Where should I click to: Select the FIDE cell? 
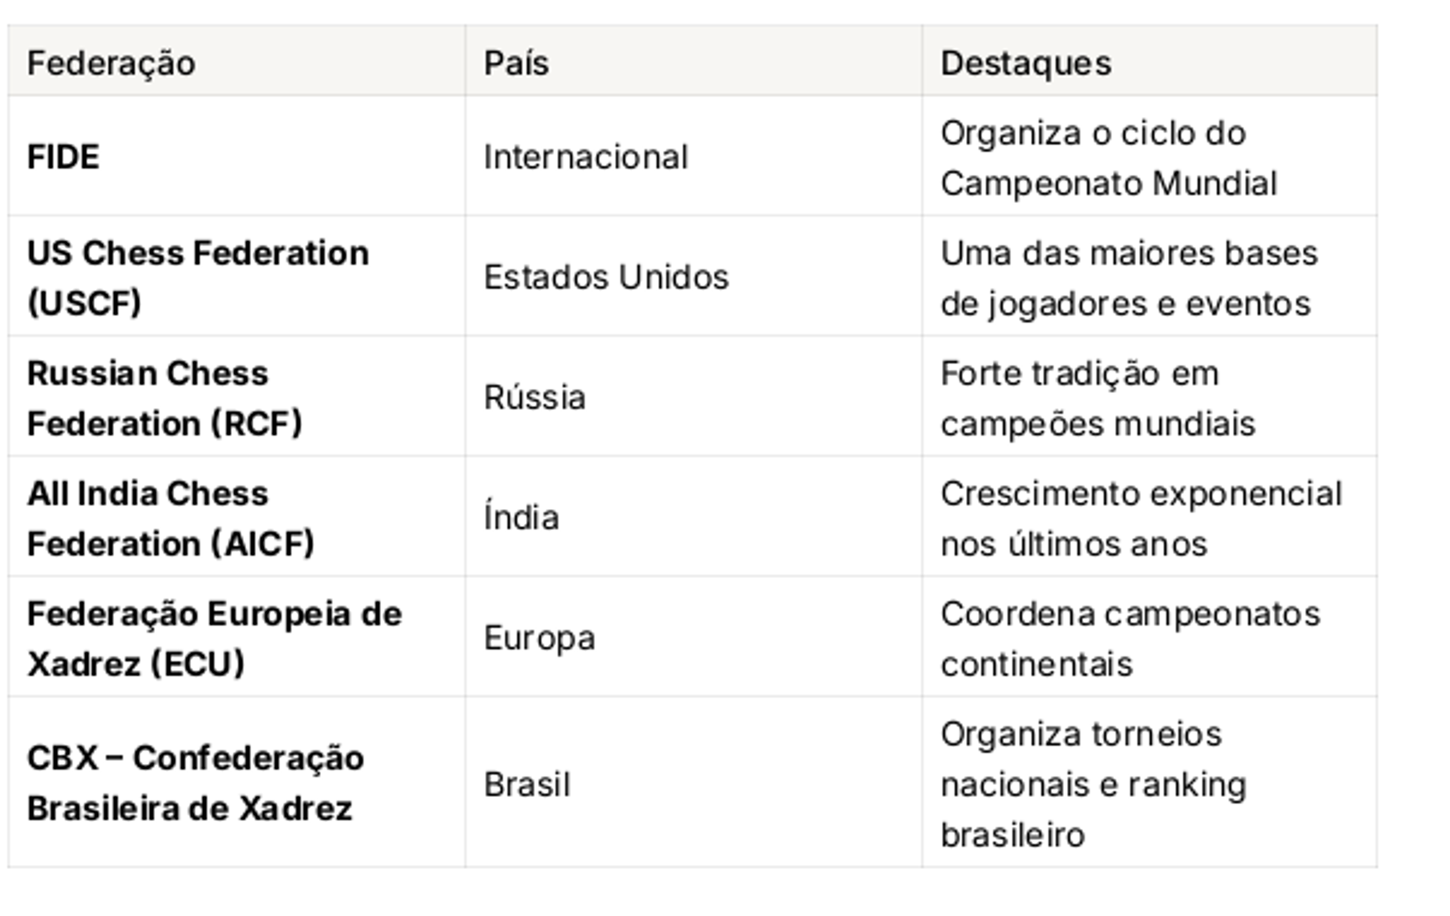click(237, 156)
